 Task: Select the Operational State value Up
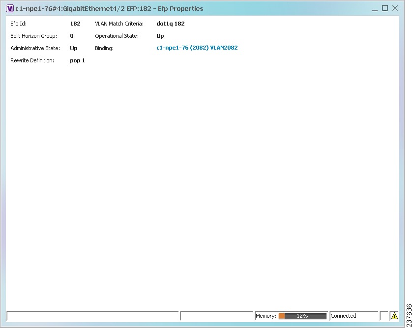[x=160, y=36]
